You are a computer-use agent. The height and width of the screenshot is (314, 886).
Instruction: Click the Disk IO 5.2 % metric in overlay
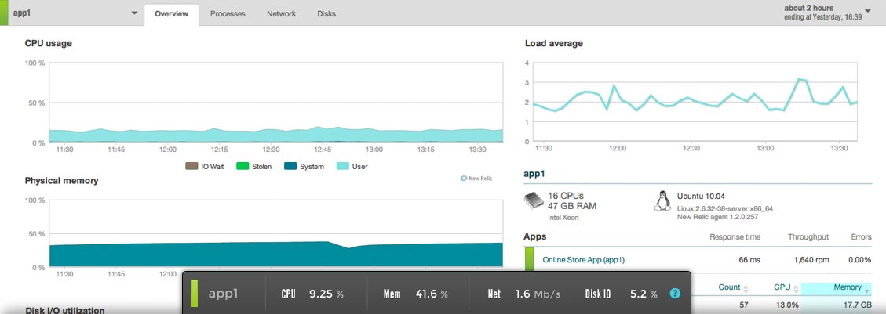621,294
